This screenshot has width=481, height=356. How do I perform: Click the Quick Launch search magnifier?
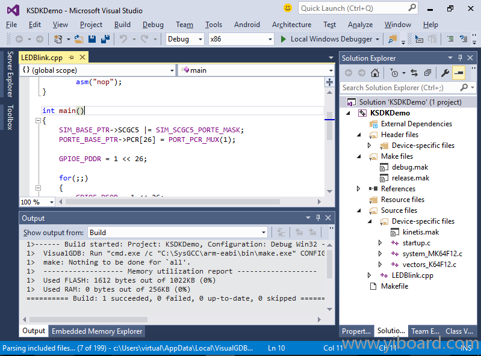(412, 8)
